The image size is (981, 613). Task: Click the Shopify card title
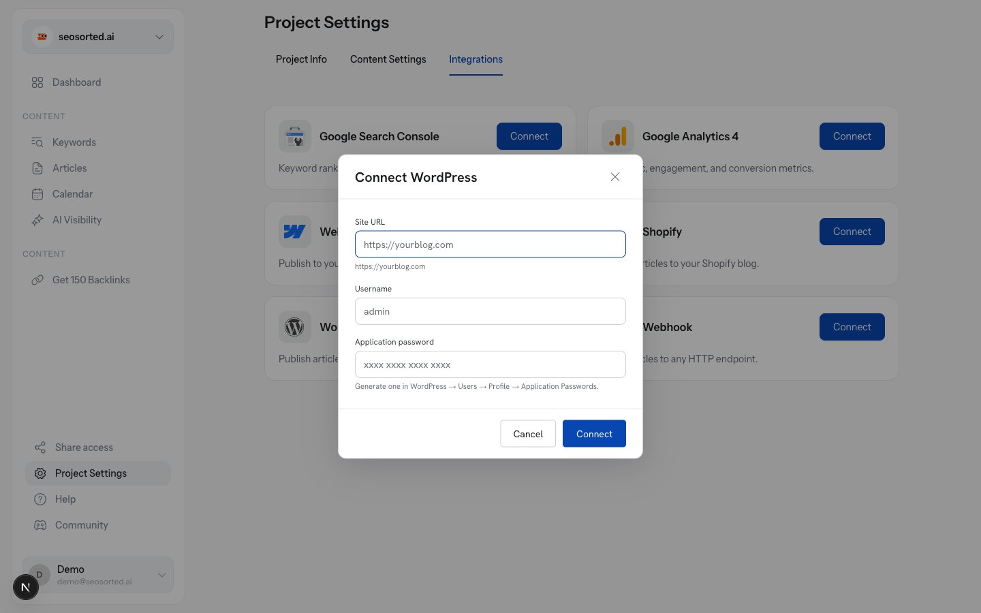662,232
